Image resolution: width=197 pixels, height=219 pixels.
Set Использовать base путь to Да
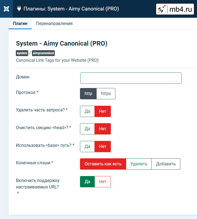[87, 147]
